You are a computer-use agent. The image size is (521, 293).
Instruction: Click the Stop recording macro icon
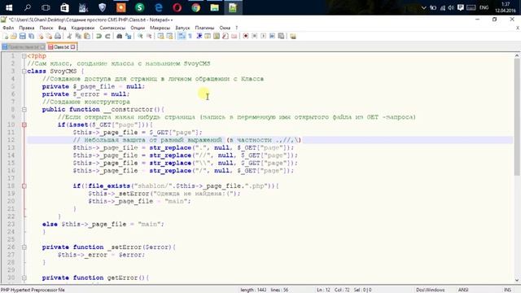tap(255, 36)
